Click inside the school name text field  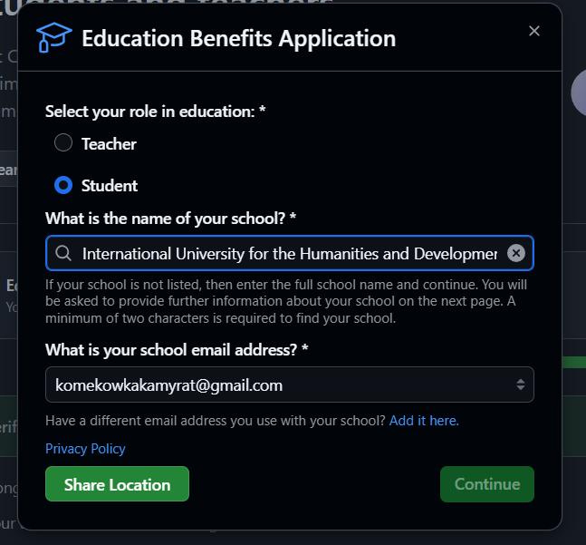click(290, 253)
